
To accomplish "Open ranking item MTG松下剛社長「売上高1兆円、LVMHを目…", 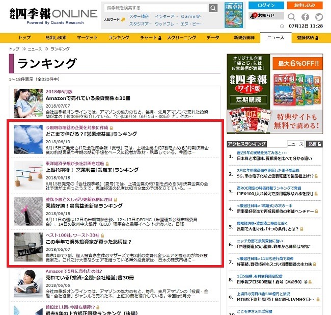I will pos(275,299).
